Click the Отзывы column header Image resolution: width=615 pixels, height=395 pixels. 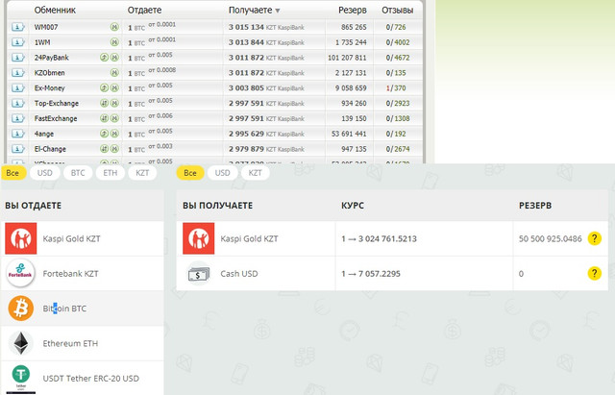click(397, 11)
